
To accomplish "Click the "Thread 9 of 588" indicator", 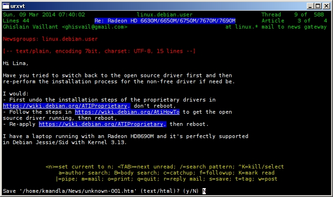I will click(294, 15).
